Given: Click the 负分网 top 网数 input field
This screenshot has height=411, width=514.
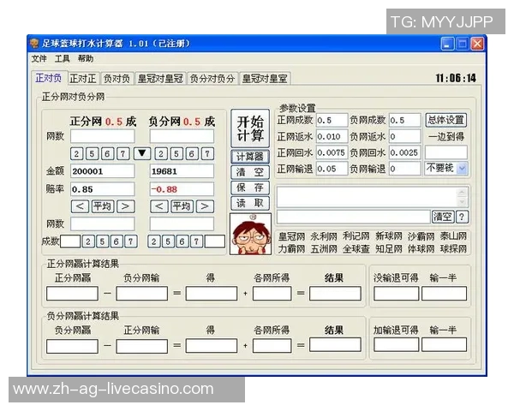Looking at the screenshot, I should point(182,135).
